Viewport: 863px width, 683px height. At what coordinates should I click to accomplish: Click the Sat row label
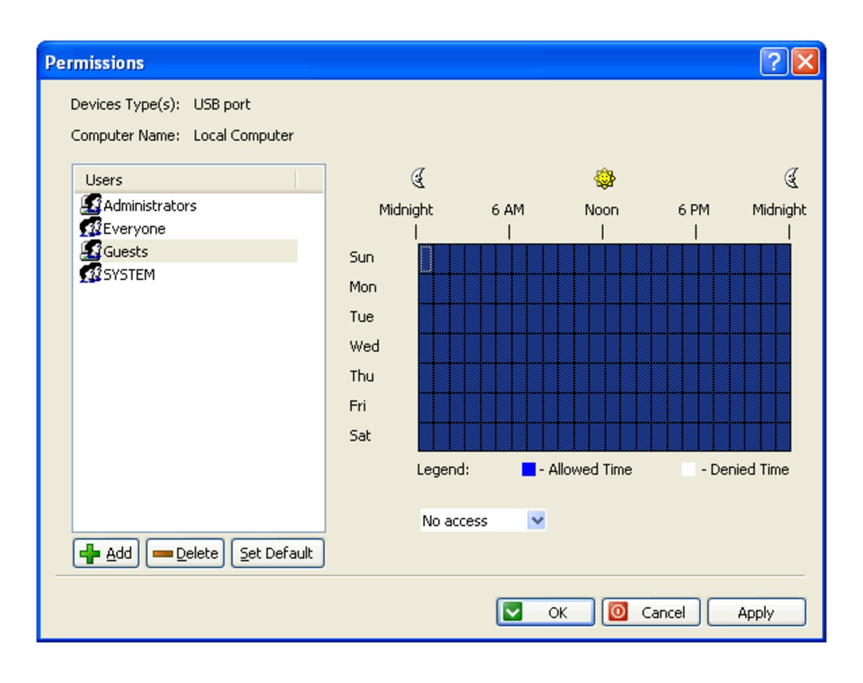pos(360,435)
